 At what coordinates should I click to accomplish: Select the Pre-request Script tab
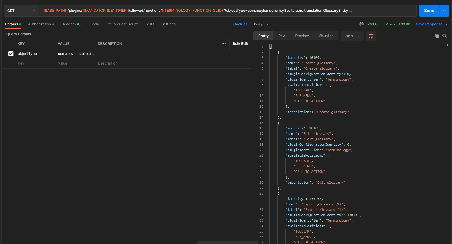coord(122,24)
